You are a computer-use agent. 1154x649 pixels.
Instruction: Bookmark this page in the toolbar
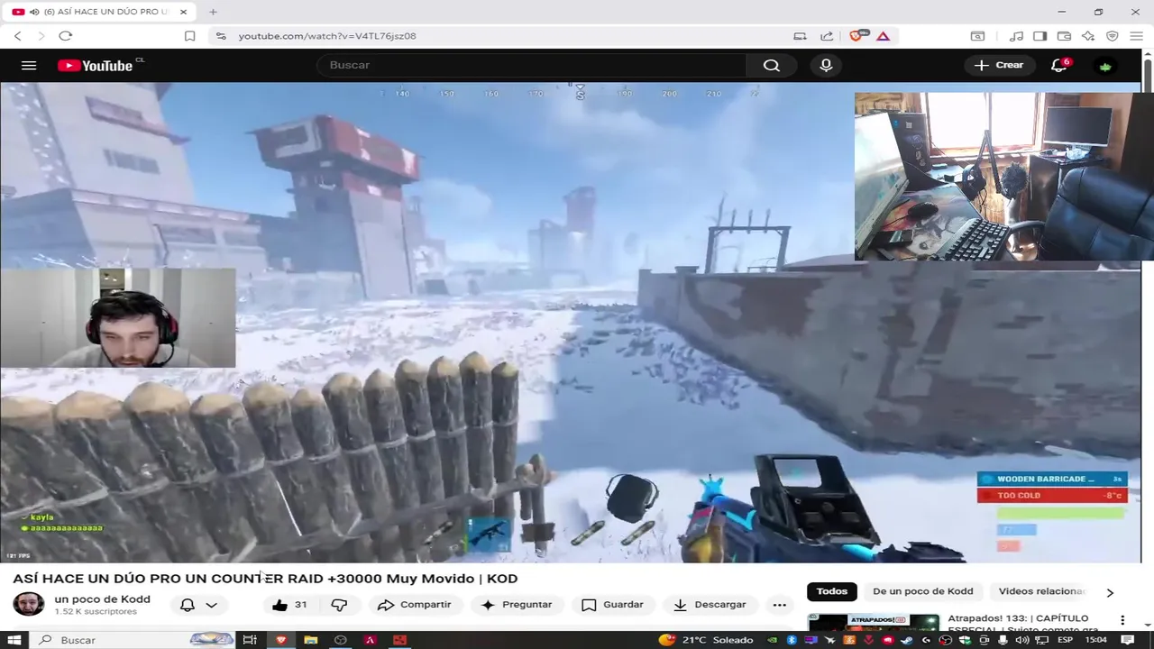pyautogui.click(x=189, y=36)
